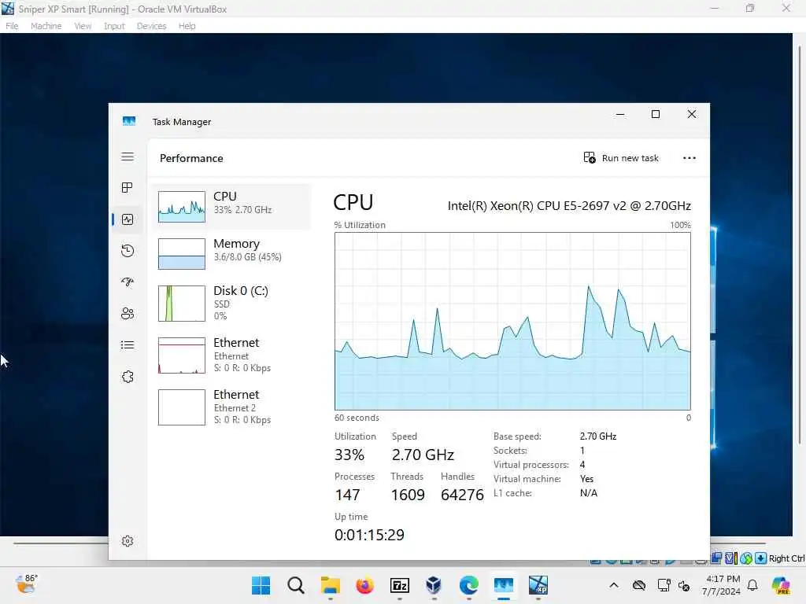This screenshot has height=604, width=806.
Task: Open the Services page in Task Manager
Action: (x=128, y=377)
